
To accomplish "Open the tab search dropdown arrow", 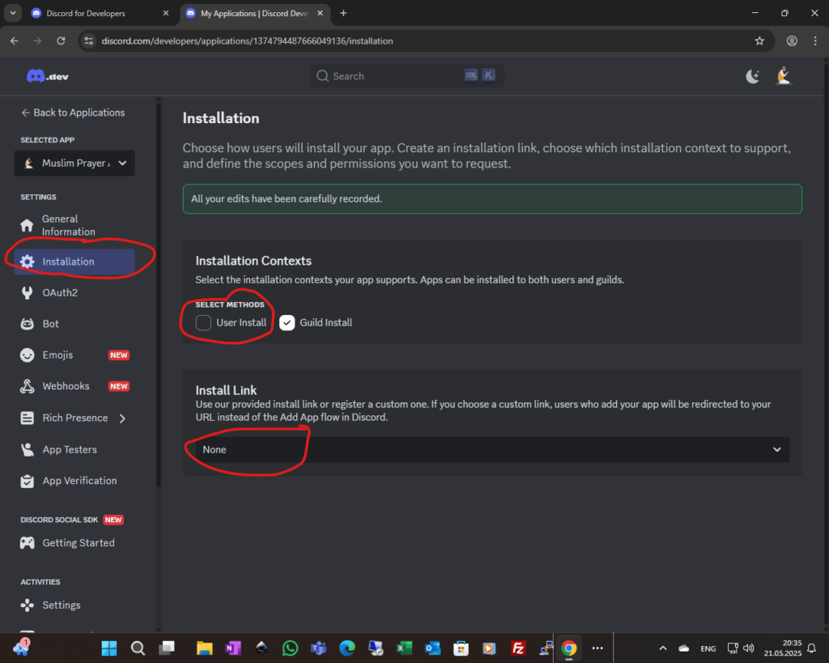I will click(x=13, y=13).
